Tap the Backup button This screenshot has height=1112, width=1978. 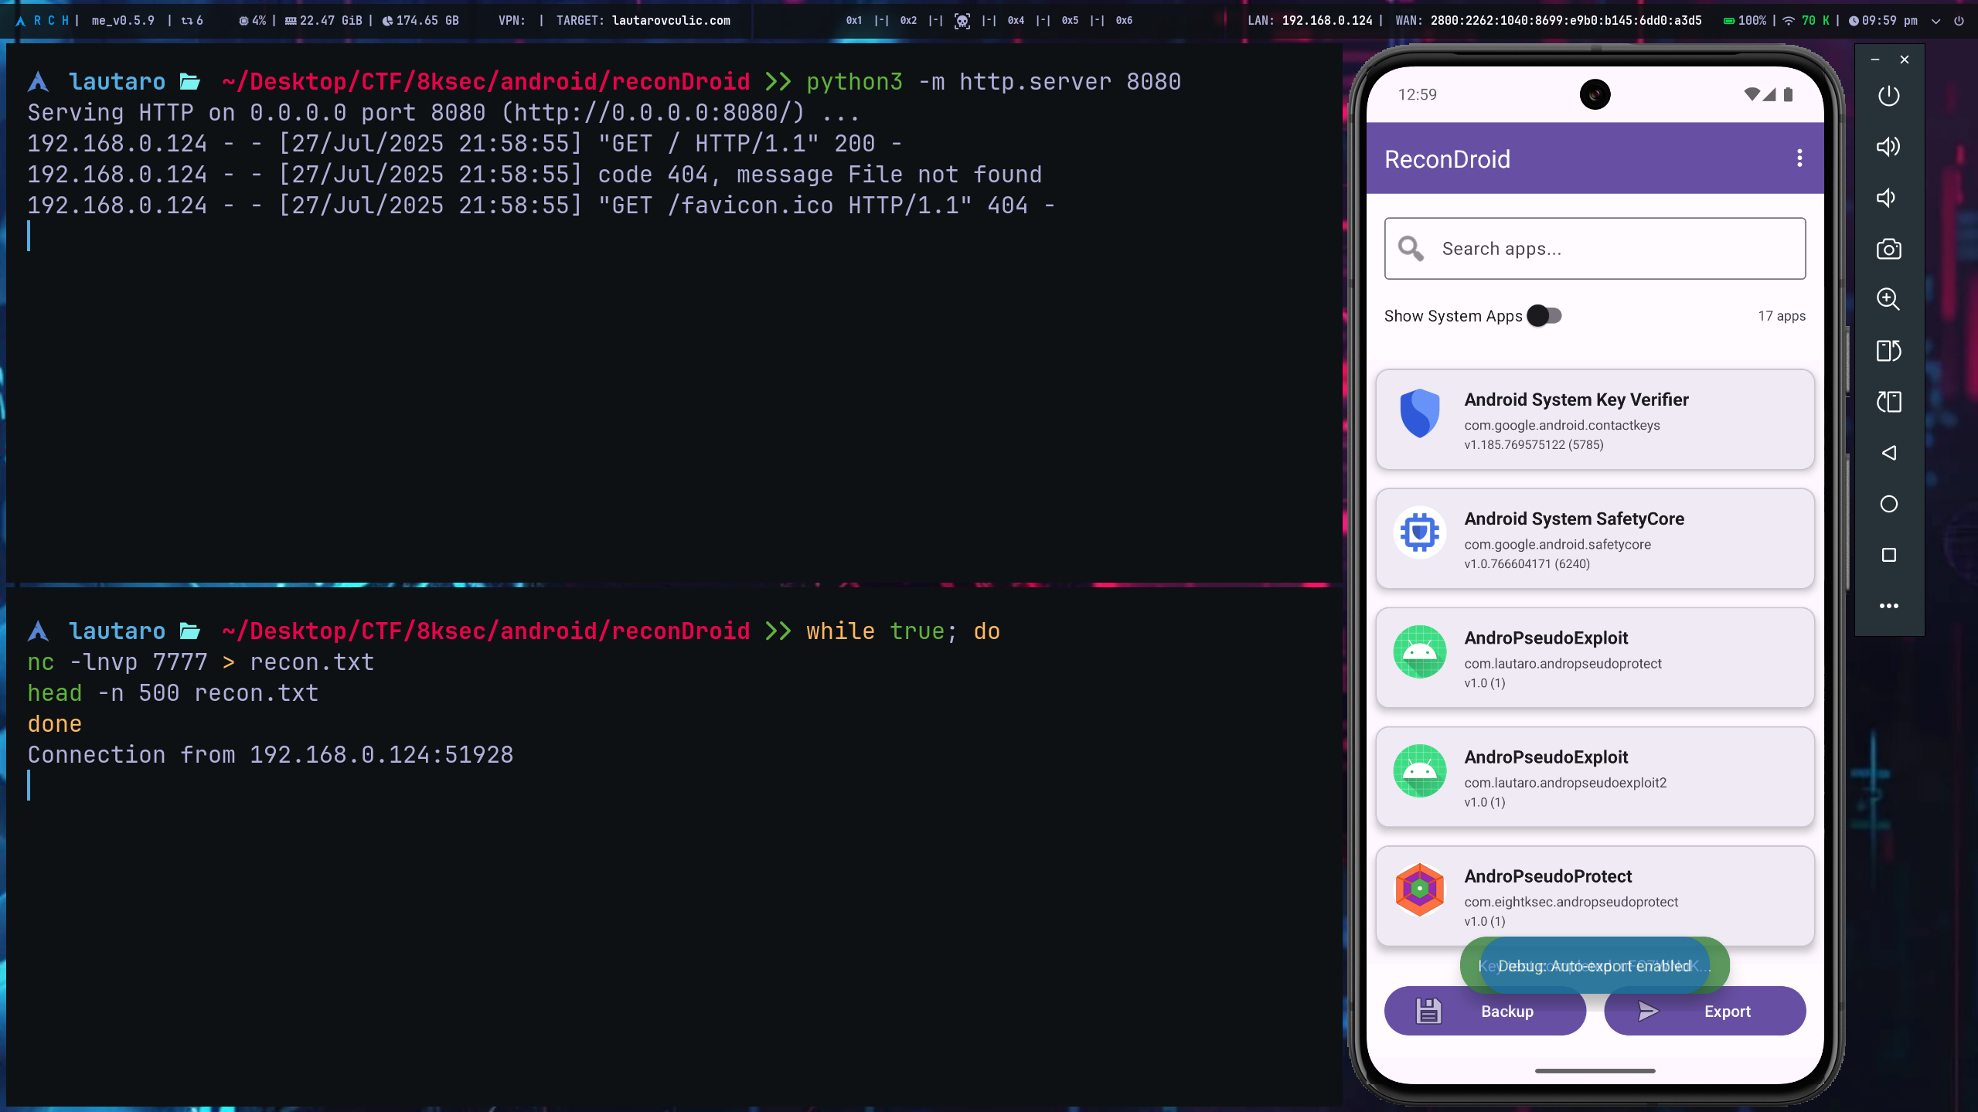1485,1011
